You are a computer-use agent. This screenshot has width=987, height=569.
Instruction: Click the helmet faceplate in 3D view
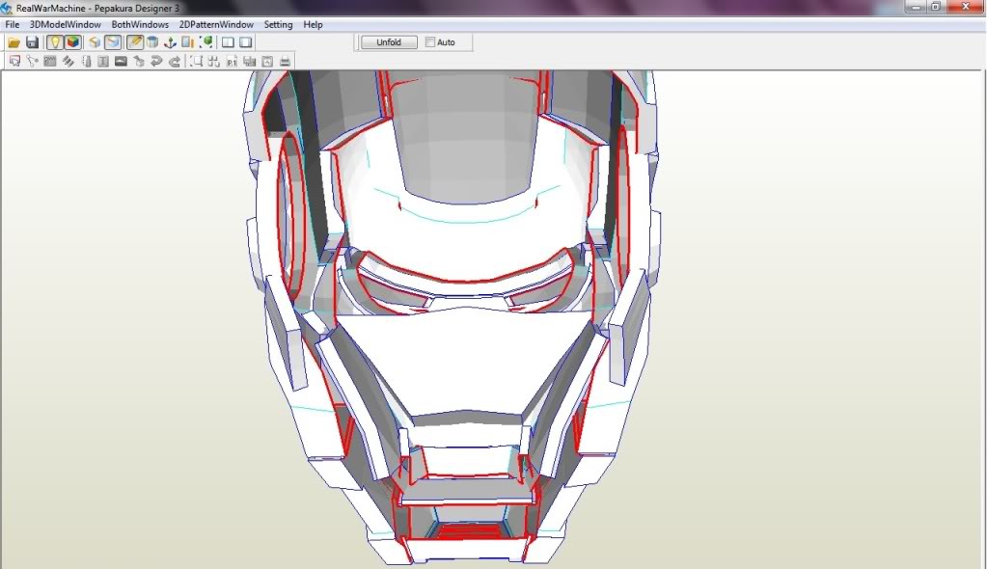pyautogui.click(x=463, y=352)
